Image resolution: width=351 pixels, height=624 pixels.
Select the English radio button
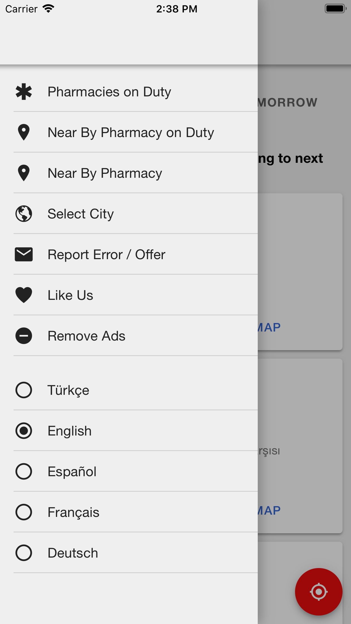24,431
